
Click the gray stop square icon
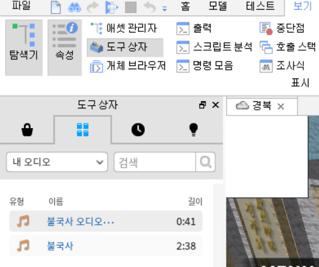(x=131, y=7)
